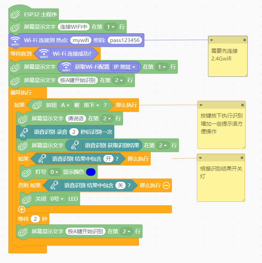The width and height of the screenshot is (262, 263).
Task: Click the 根据识别结果开关灯 comment text
Action: [221, 172]
